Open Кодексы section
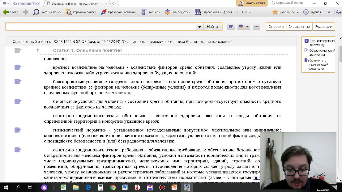 150,12
